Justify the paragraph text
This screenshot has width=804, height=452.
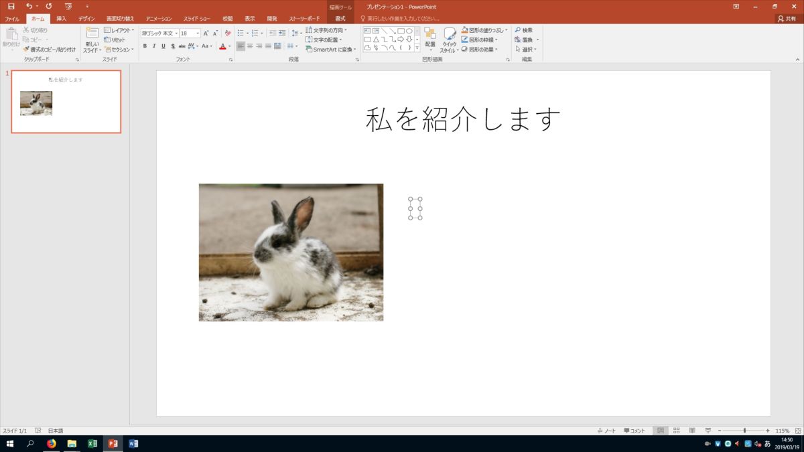pyautogui.click(x=269, y=46)
